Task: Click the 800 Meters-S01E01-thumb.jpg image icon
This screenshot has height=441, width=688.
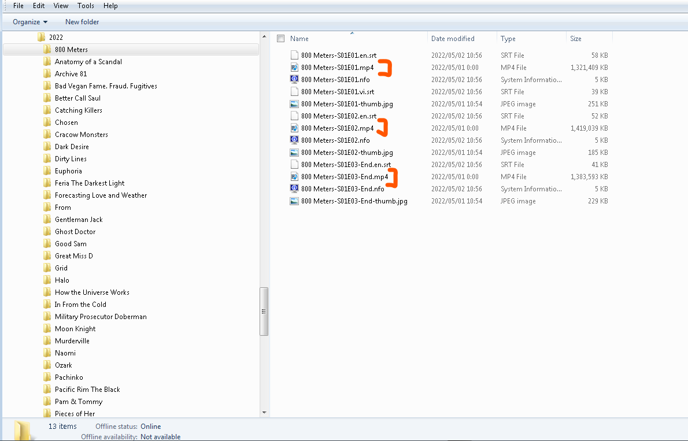Action: click(294, 104)
